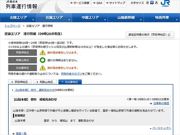Expand 北陸エリア dropdown arrow
Image resolution: width=180 pixels, height=135 pixels.
(x=33, y=19)
